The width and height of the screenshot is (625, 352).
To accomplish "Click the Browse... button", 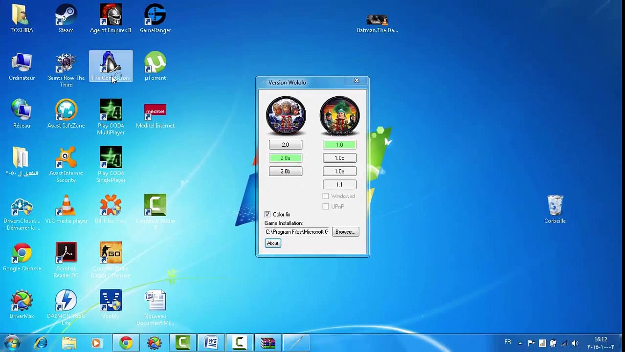I will pos(345,232).
